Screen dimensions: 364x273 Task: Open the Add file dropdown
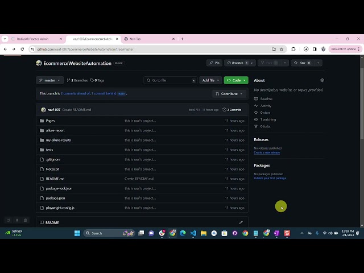(x=210, y=80)
